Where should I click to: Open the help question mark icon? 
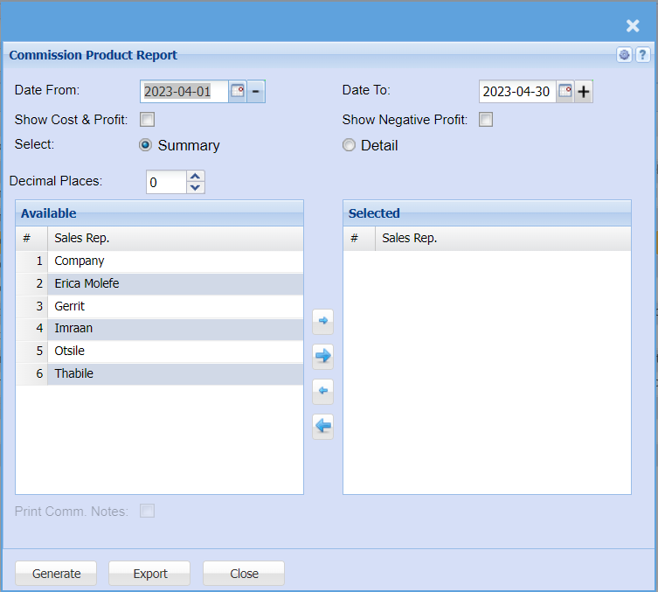(641, 55)
